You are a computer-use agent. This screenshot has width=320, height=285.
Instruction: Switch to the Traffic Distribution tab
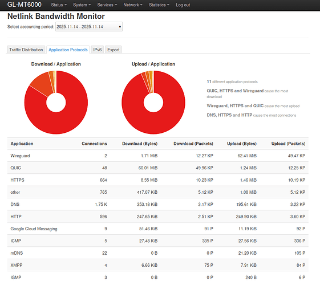tap(26, 50)
